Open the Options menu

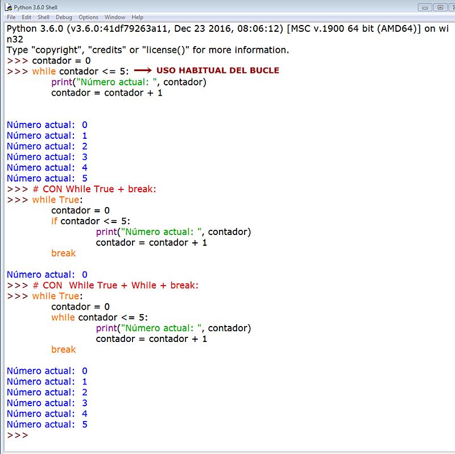(88, 17)
